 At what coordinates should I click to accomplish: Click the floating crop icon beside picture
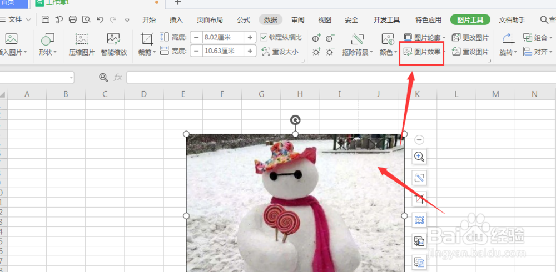pyautogui.click(x=419, y=199)
